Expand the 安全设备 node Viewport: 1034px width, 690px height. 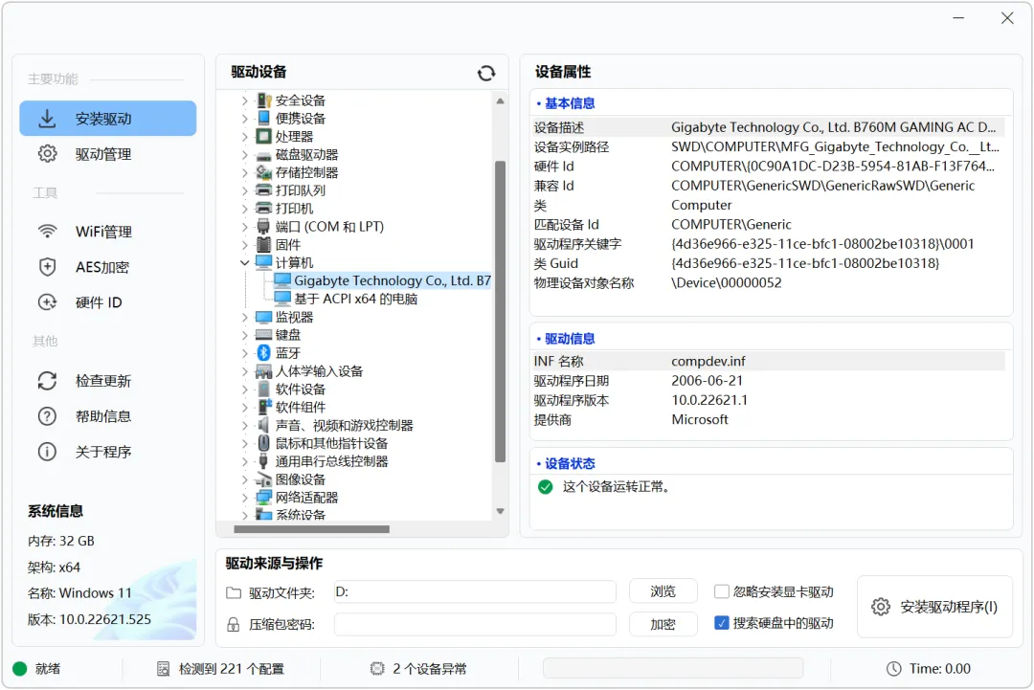point(245,100)
